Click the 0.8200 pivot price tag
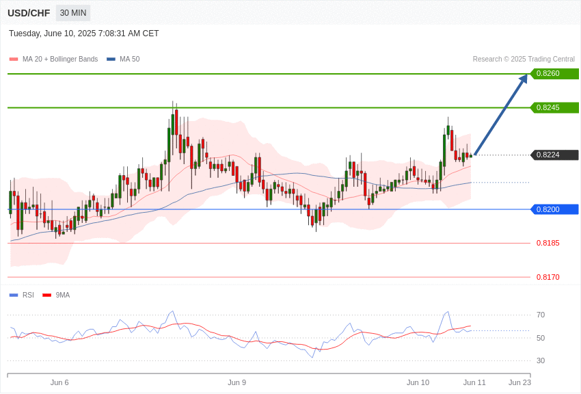Screen dimensions: 581x394 pos(555,209)
